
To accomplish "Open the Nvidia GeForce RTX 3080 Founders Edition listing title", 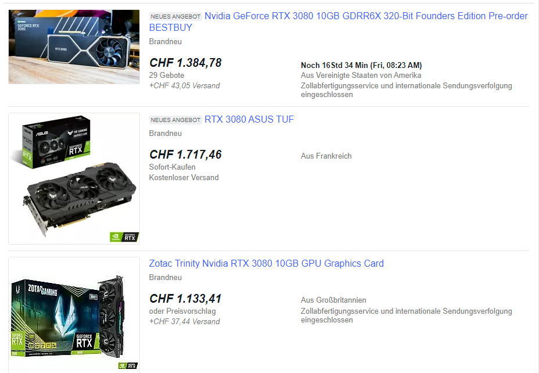I will [x=339, y=21].
